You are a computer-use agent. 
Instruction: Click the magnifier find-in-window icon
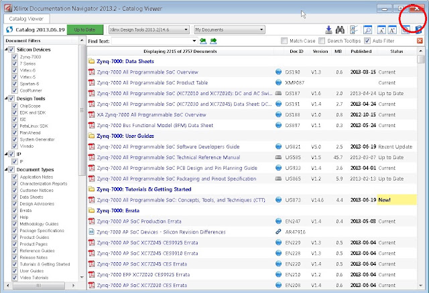point(368,29)
